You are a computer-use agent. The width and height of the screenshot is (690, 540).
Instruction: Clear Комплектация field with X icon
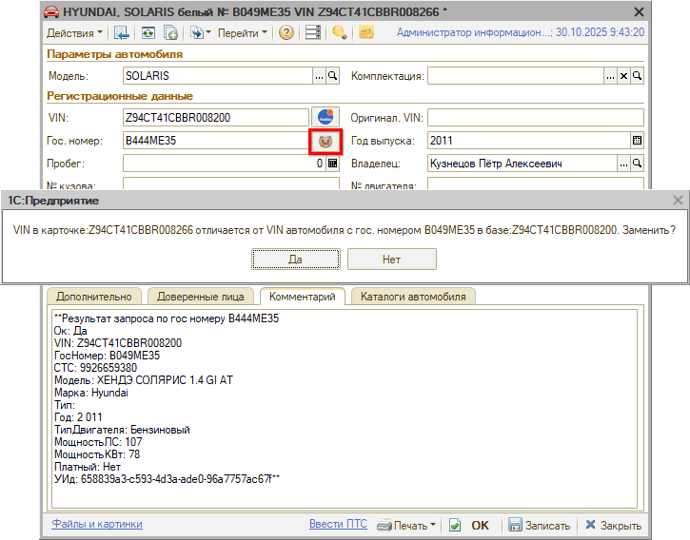[x=624, y=76]
